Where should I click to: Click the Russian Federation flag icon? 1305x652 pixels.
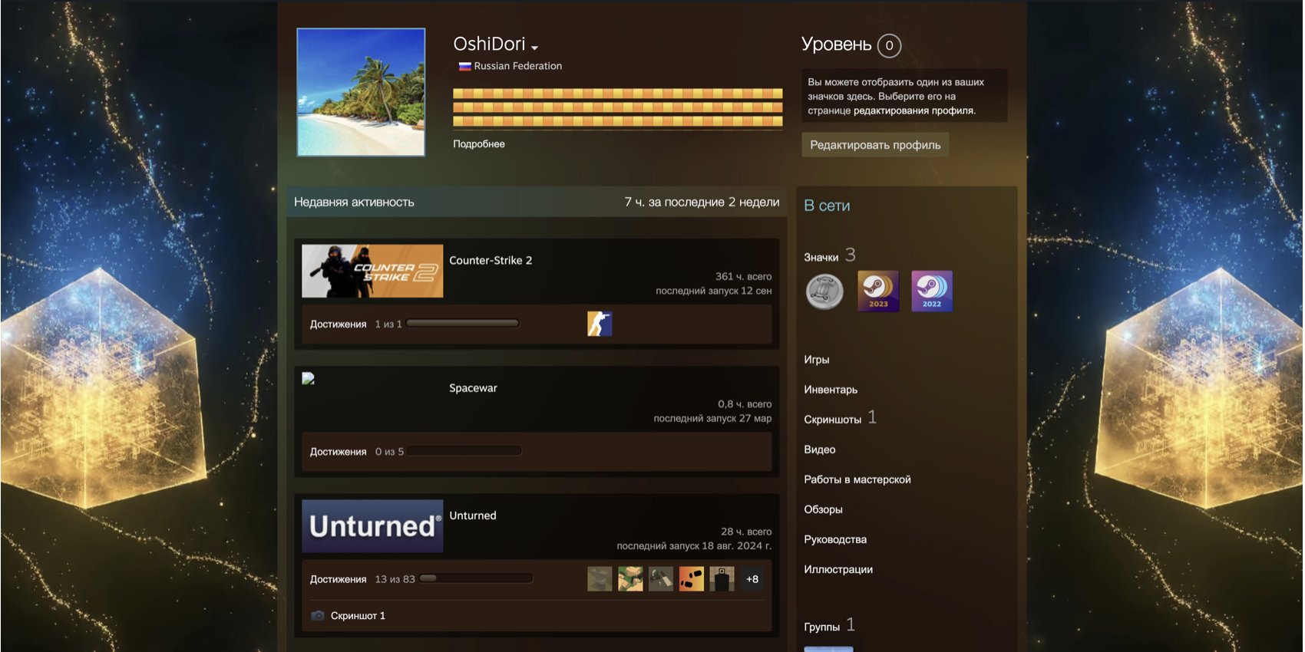tap(464, 66)
